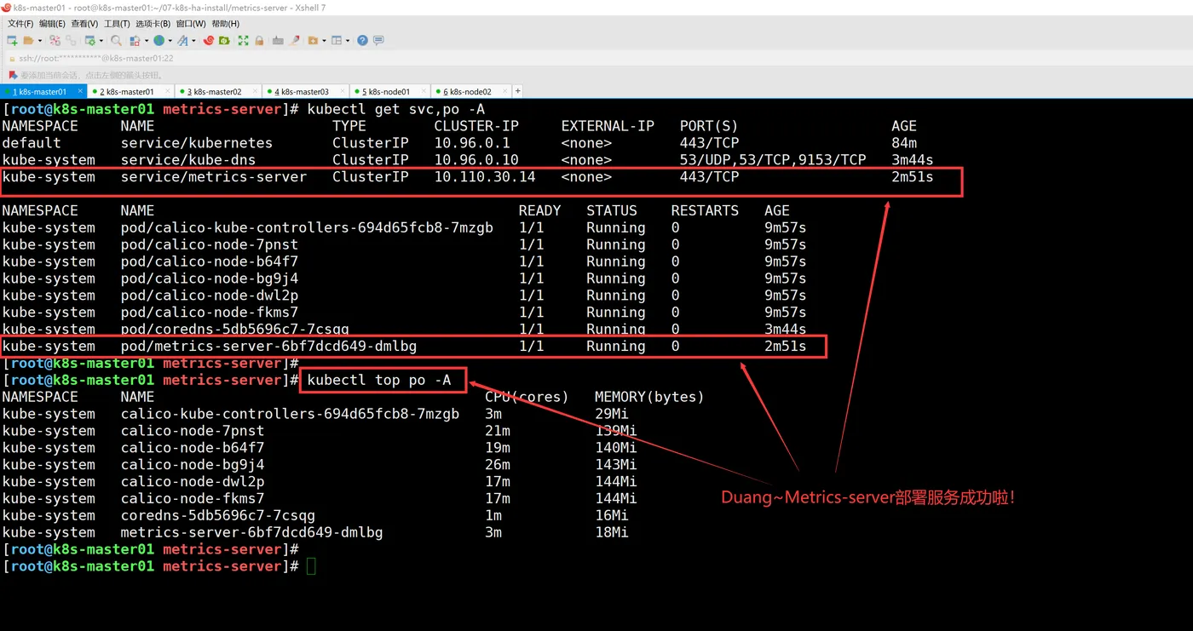Screen dimensions: 1193x631
Task: Open the 帮助(H) menu
Action: 226,24
